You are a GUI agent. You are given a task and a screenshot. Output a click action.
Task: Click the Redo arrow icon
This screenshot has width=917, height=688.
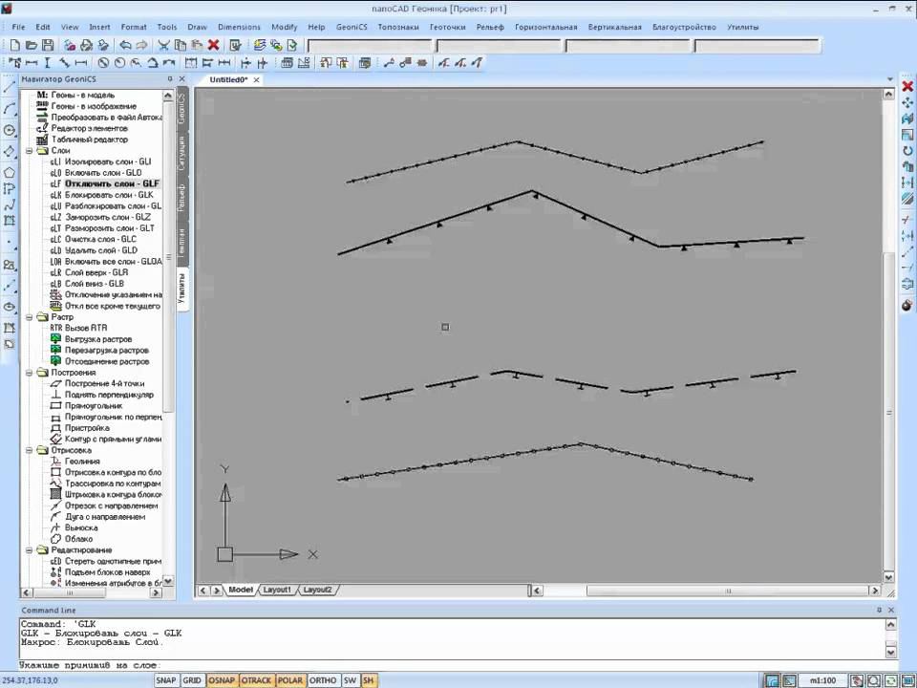coord(141,45)
